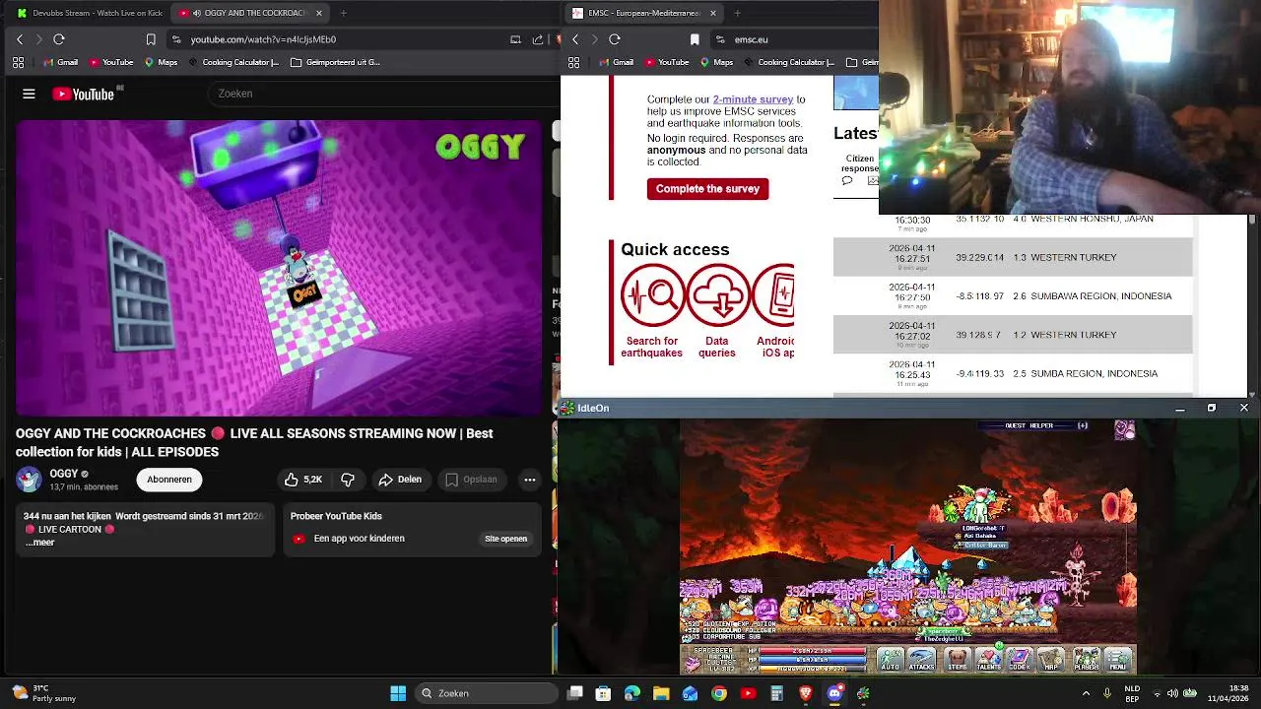
Task: Open the PLAYERS list in IdleOn
Action: coord(1086,660)
